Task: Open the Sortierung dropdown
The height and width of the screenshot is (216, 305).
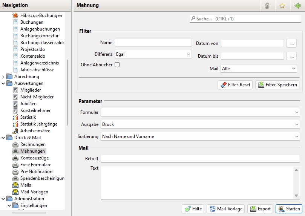Action: coord(200,136)
